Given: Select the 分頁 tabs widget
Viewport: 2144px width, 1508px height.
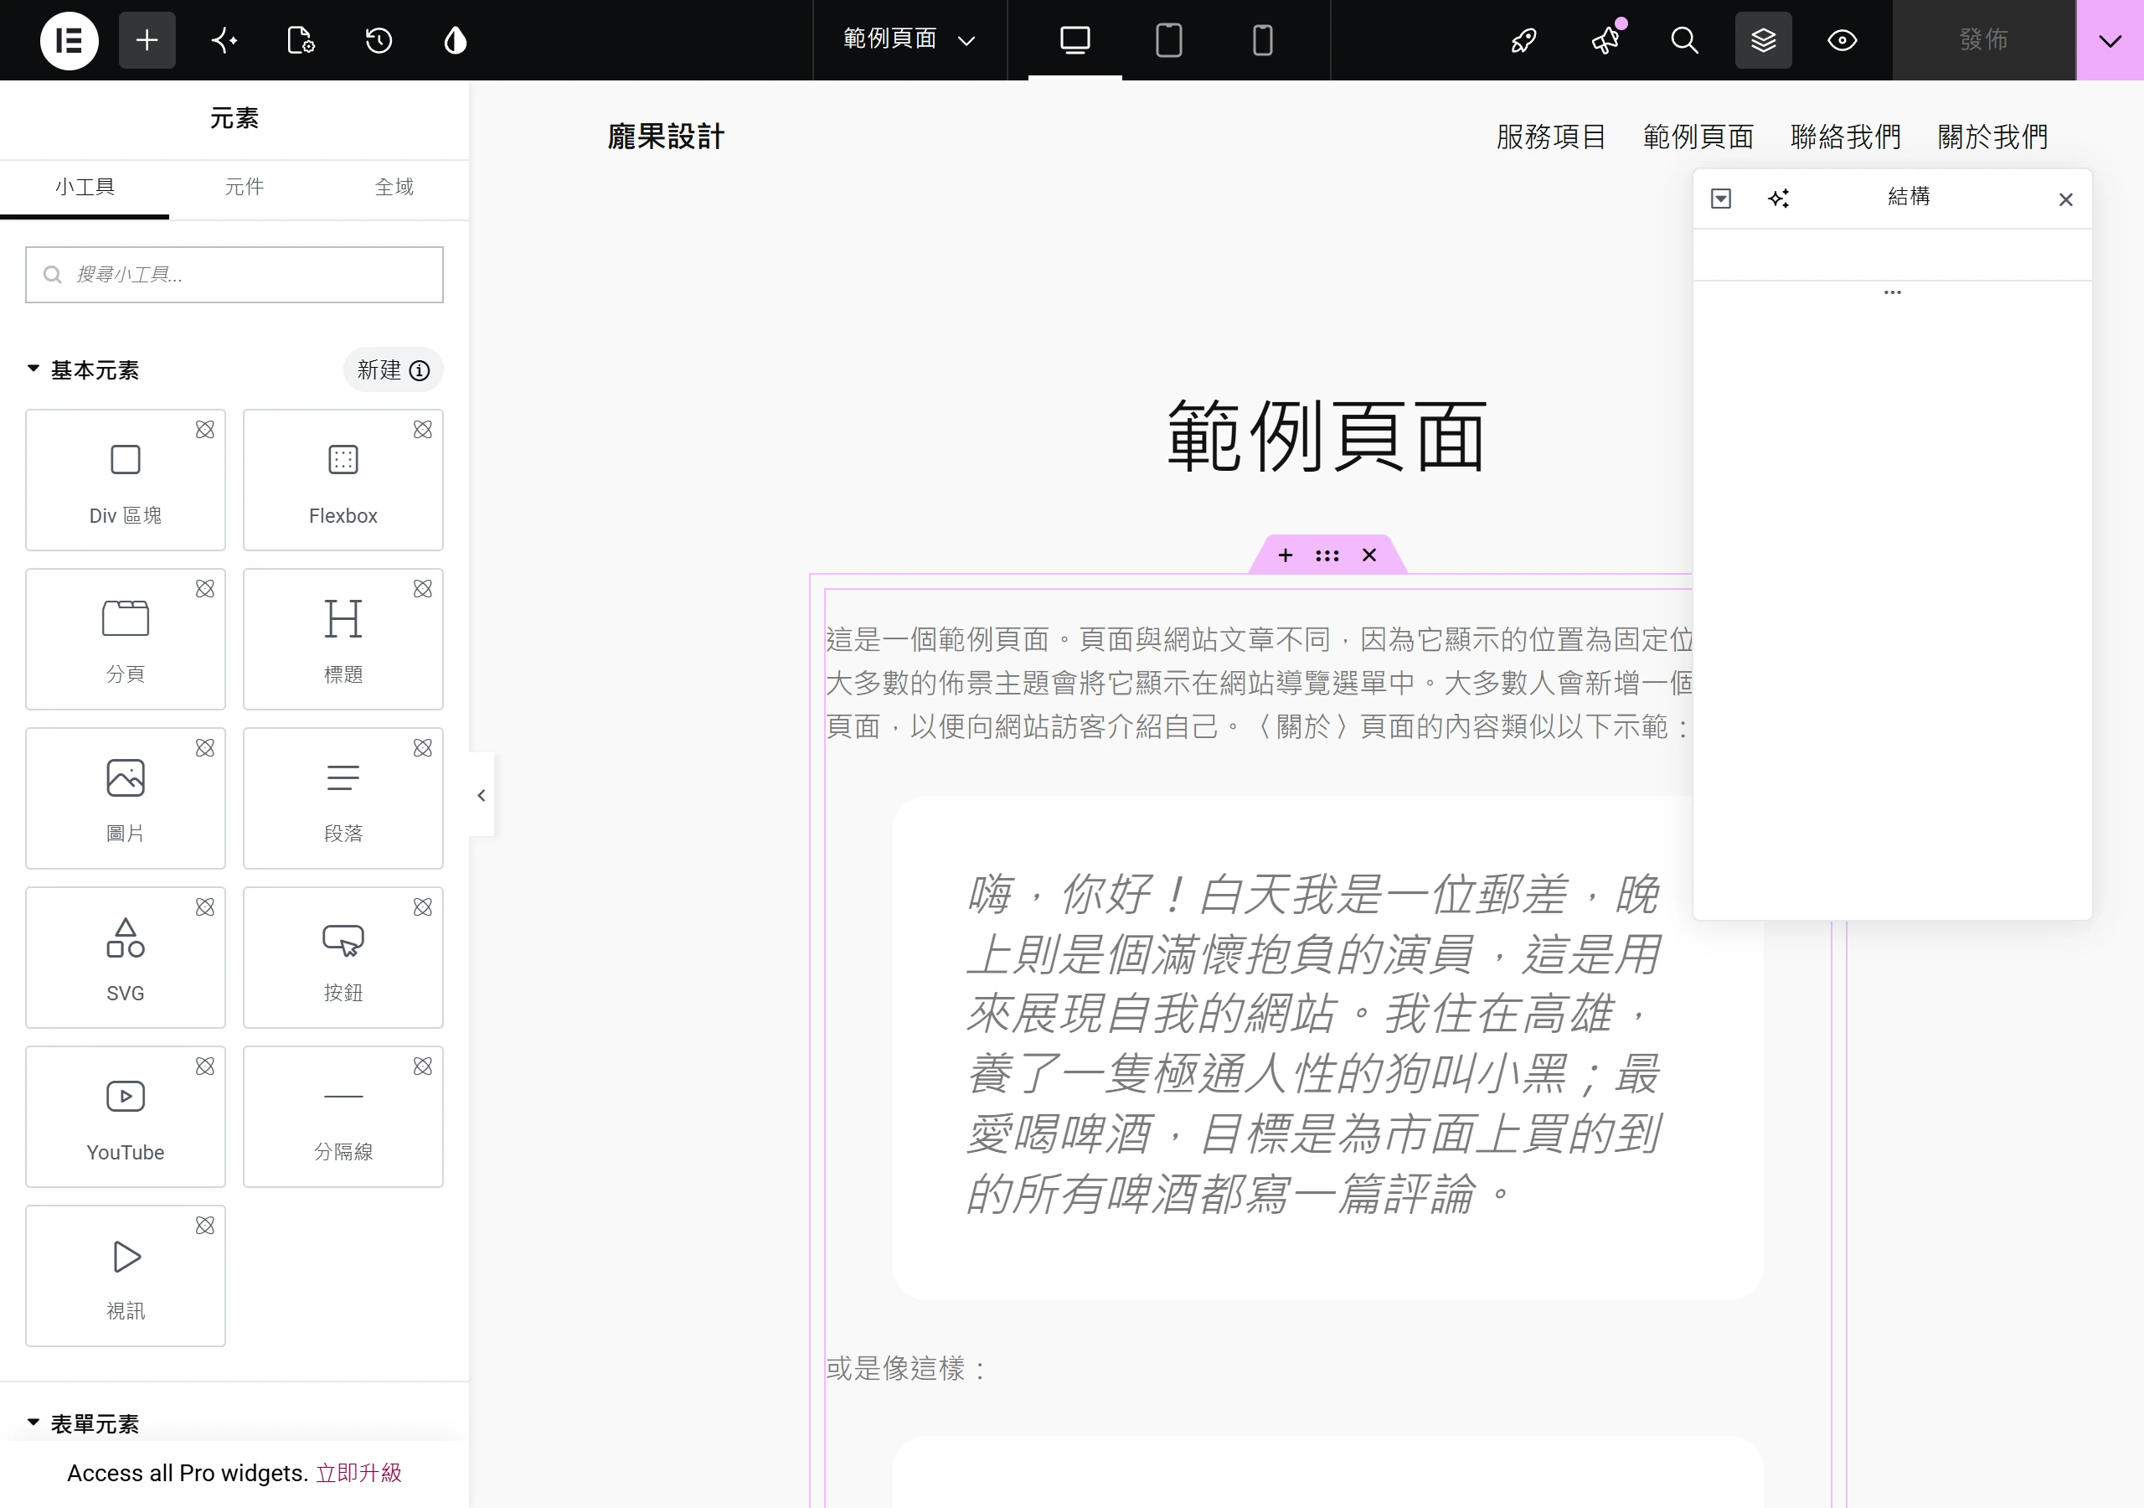Looking at the screenshot, I should (x=125, y=639).
